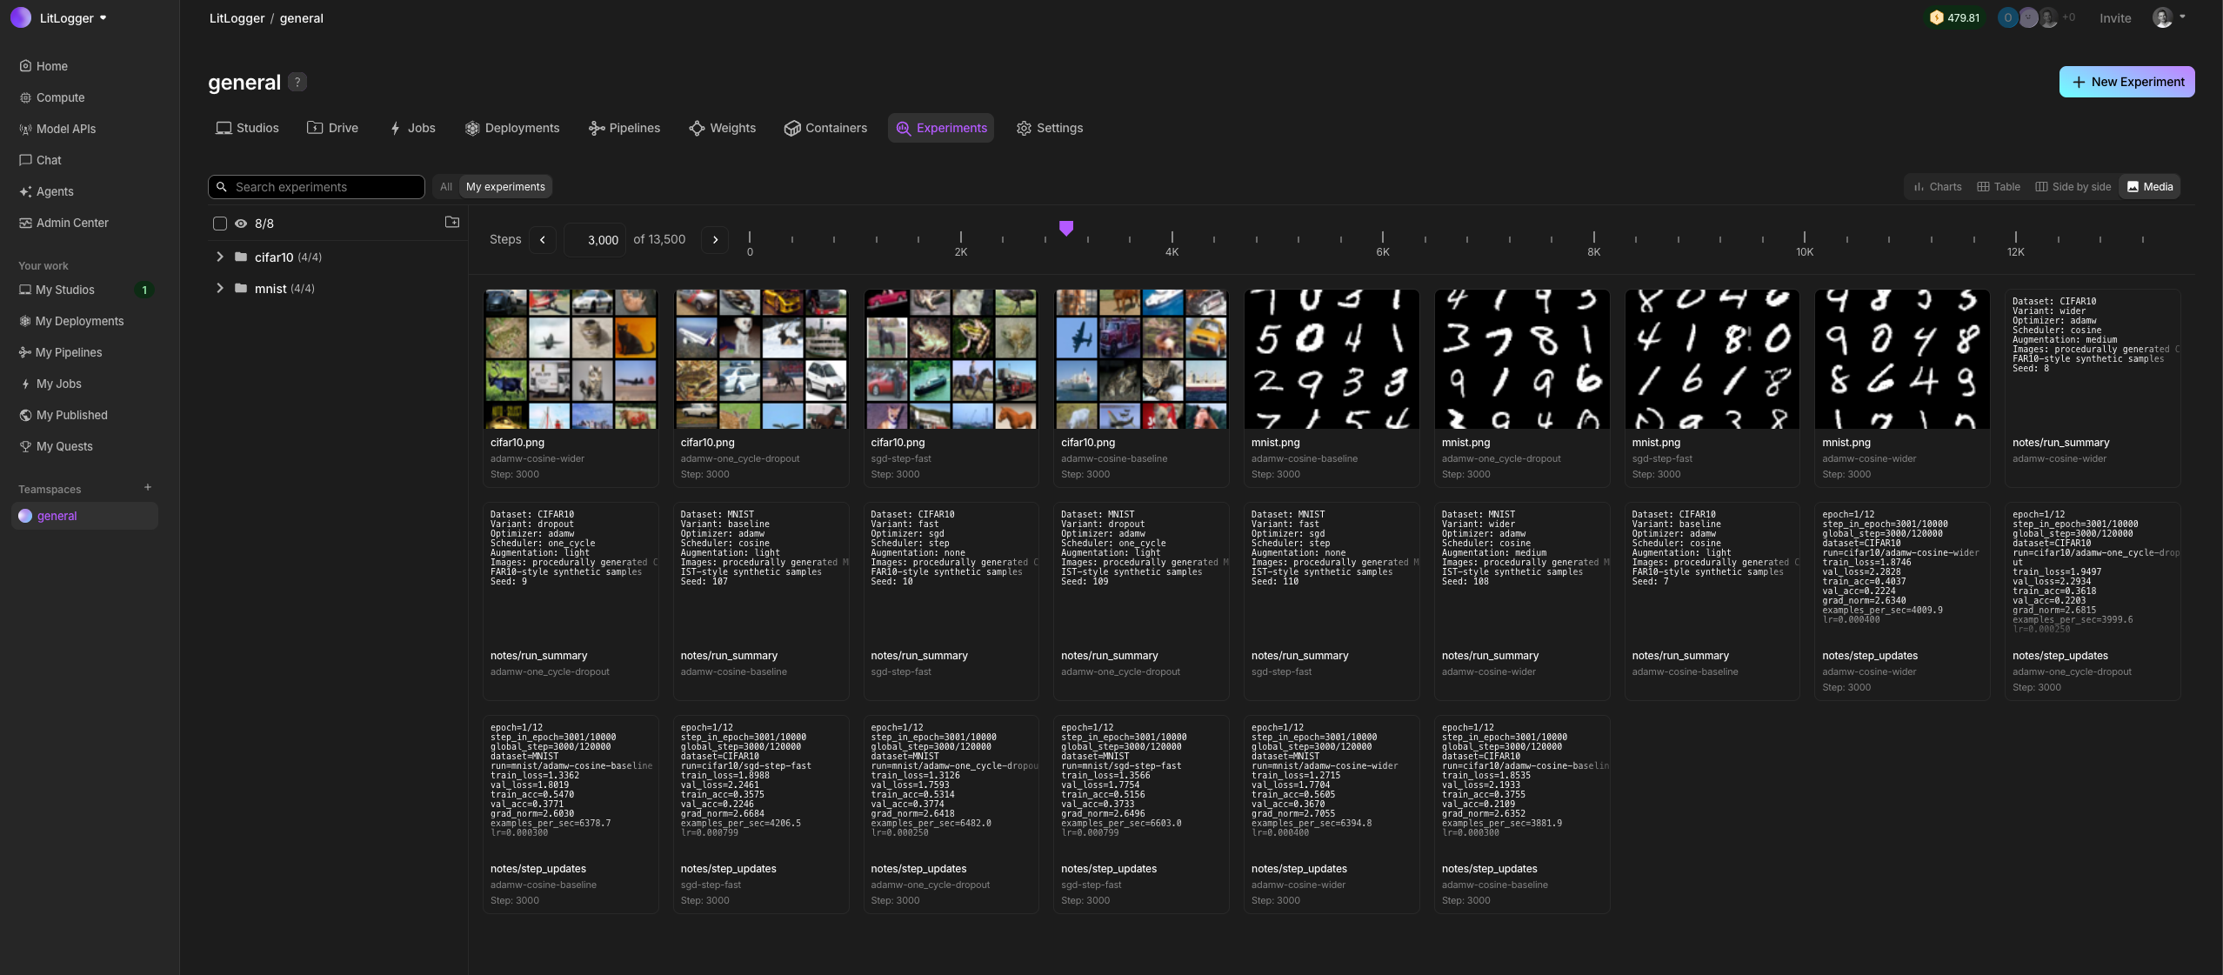Go to My Quests in the sidebar
The height and width of the screenshot is (975, 2223).
(x=63, y=446)
